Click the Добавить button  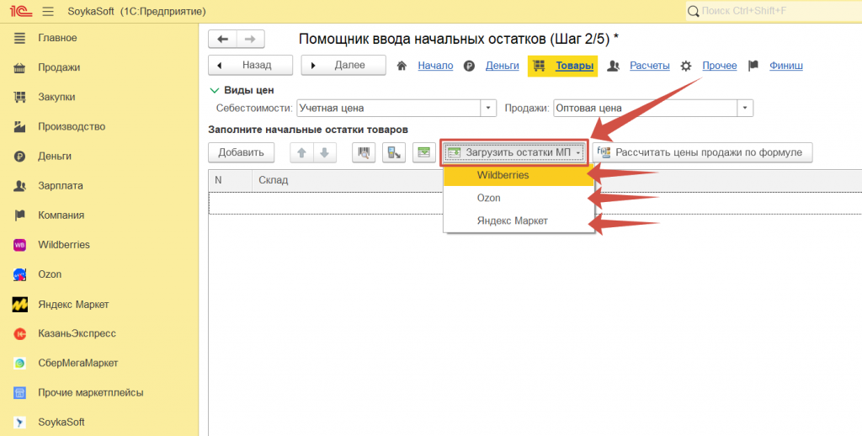click(x=241, y=152)
